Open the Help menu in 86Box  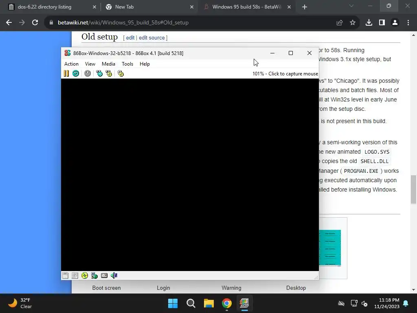[145, 64]
